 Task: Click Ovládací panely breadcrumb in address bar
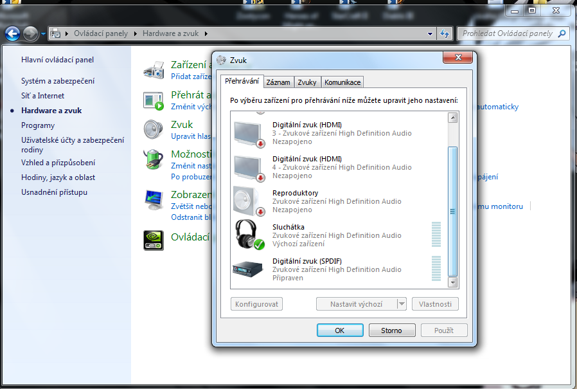(101, 33)
